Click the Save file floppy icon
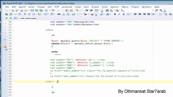Image resolution: width=173 pixels, height=97 pixels. 32,11
